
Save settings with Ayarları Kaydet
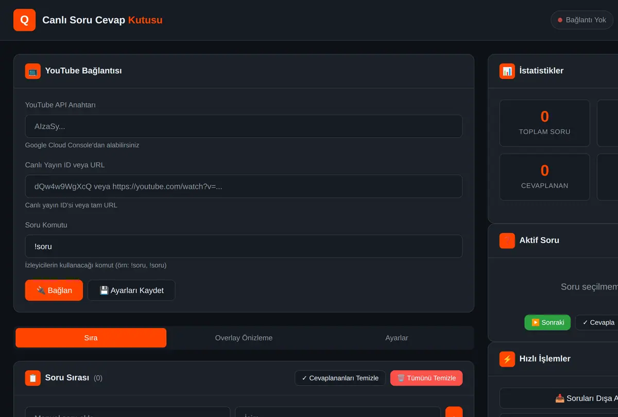(131, 291)
